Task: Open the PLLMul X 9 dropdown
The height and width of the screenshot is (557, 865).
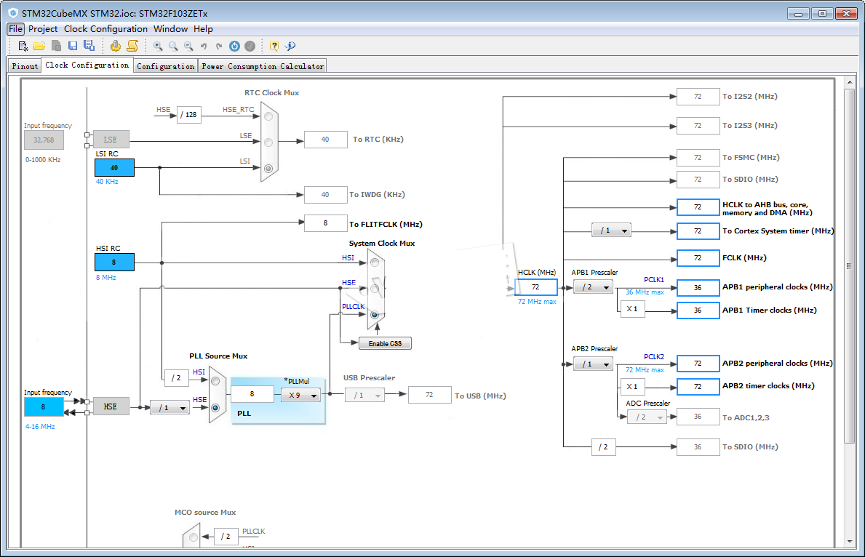Action: pyautogui.click(x=300, y=395)
